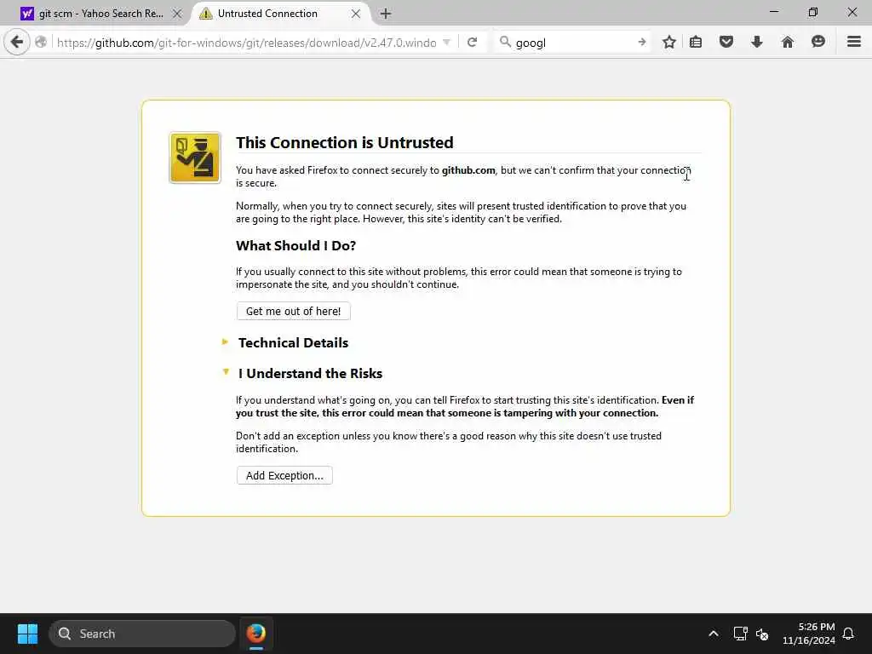872x654 pixels.
Task: Submit search with the go arrow
Action: point(642,42)
